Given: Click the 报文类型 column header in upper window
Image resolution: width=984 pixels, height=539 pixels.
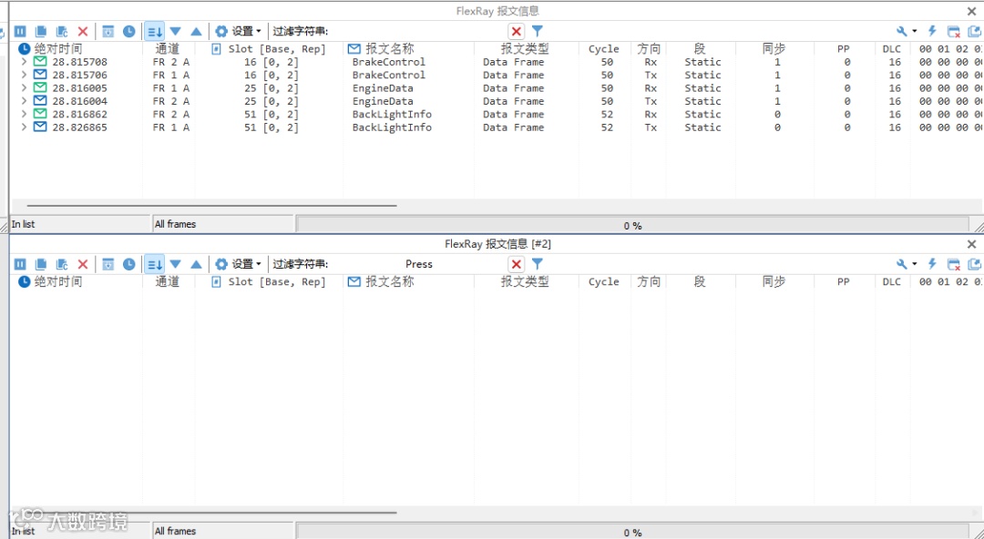Looking at the screenshot, I should pyautogui.click(x=525, y=49).
